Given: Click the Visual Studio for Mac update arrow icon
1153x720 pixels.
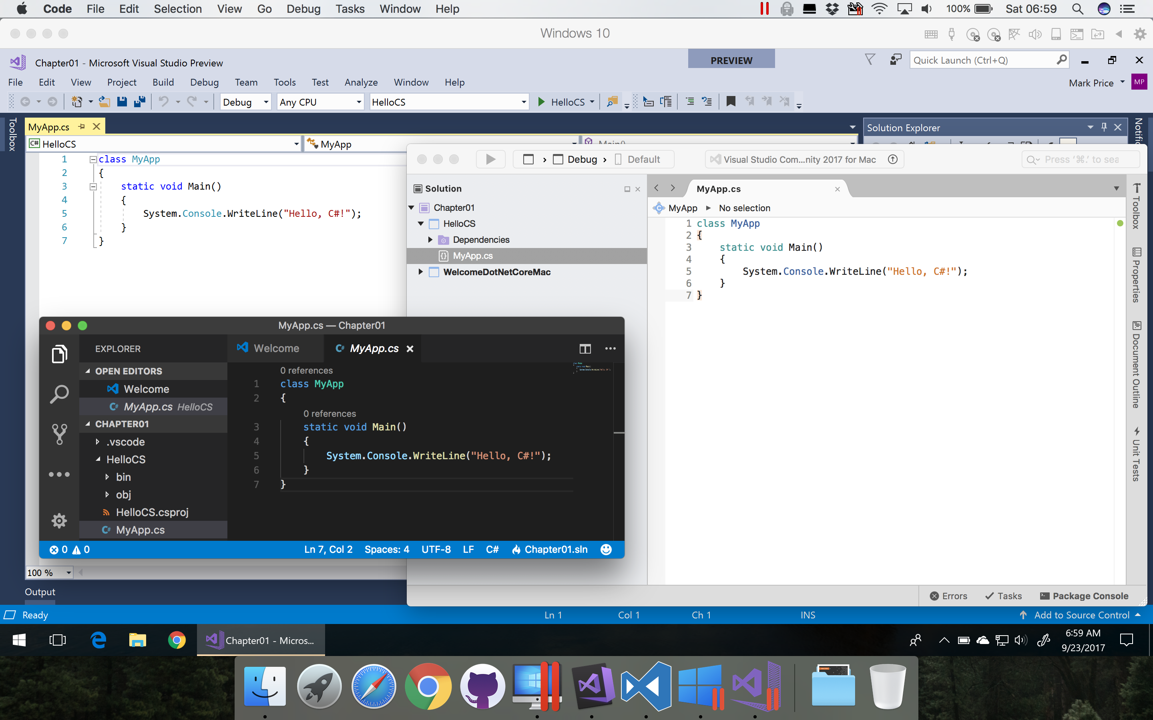Looking at the screenshot, I should (x=893, y=160).
